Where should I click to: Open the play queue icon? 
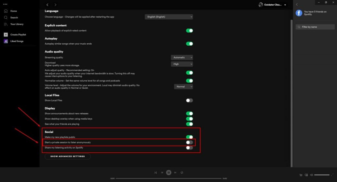[x=301, y=175]
